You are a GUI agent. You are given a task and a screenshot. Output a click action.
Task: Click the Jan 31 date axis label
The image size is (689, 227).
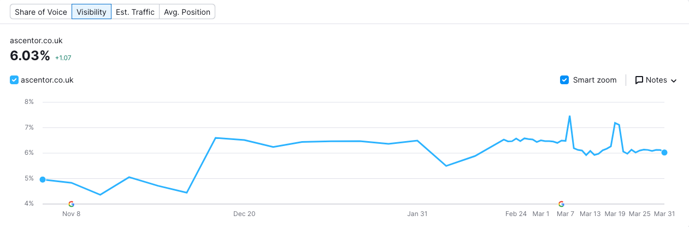coord(417,214)
